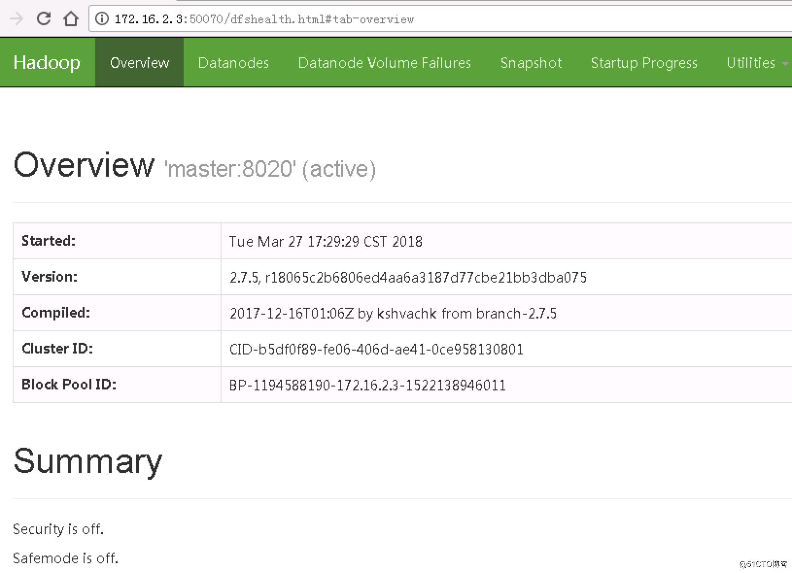
Task: Select the Version hash value text
Action: tap(408, 277)
